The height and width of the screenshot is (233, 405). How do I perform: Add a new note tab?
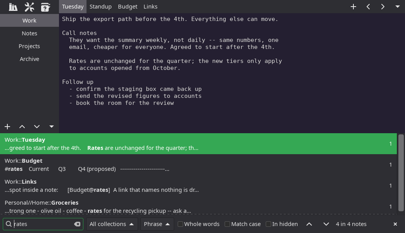click(353, 7)
